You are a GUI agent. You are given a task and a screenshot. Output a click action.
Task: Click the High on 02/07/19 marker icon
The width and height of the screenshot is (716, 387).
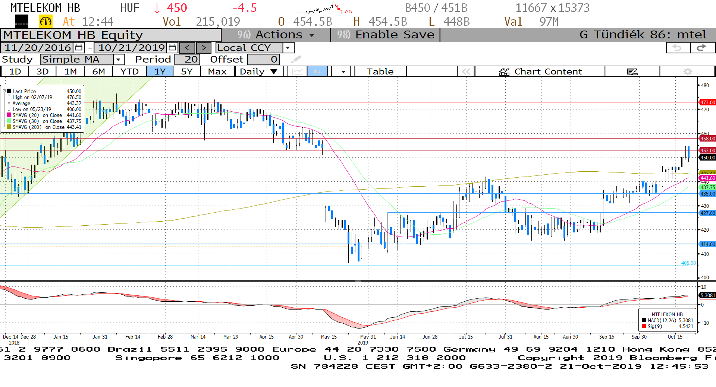click(9, 97)
